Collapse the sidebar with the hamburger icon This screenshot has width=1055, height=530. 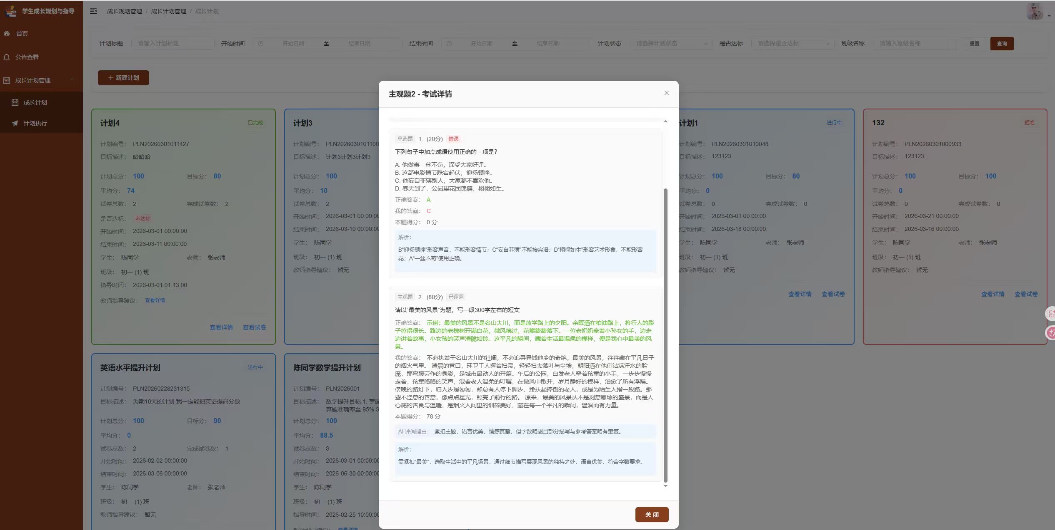[93, 11]
